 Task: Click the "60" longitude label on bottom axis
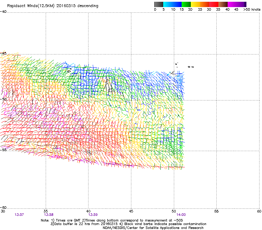pyautogui.click(x=259, y=211)
